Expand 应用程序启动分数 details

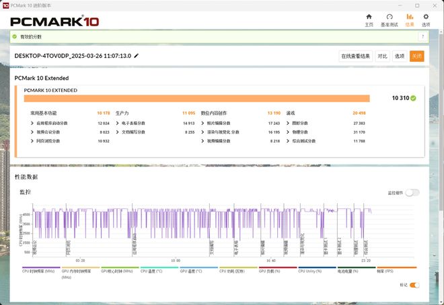click(32, 123)
